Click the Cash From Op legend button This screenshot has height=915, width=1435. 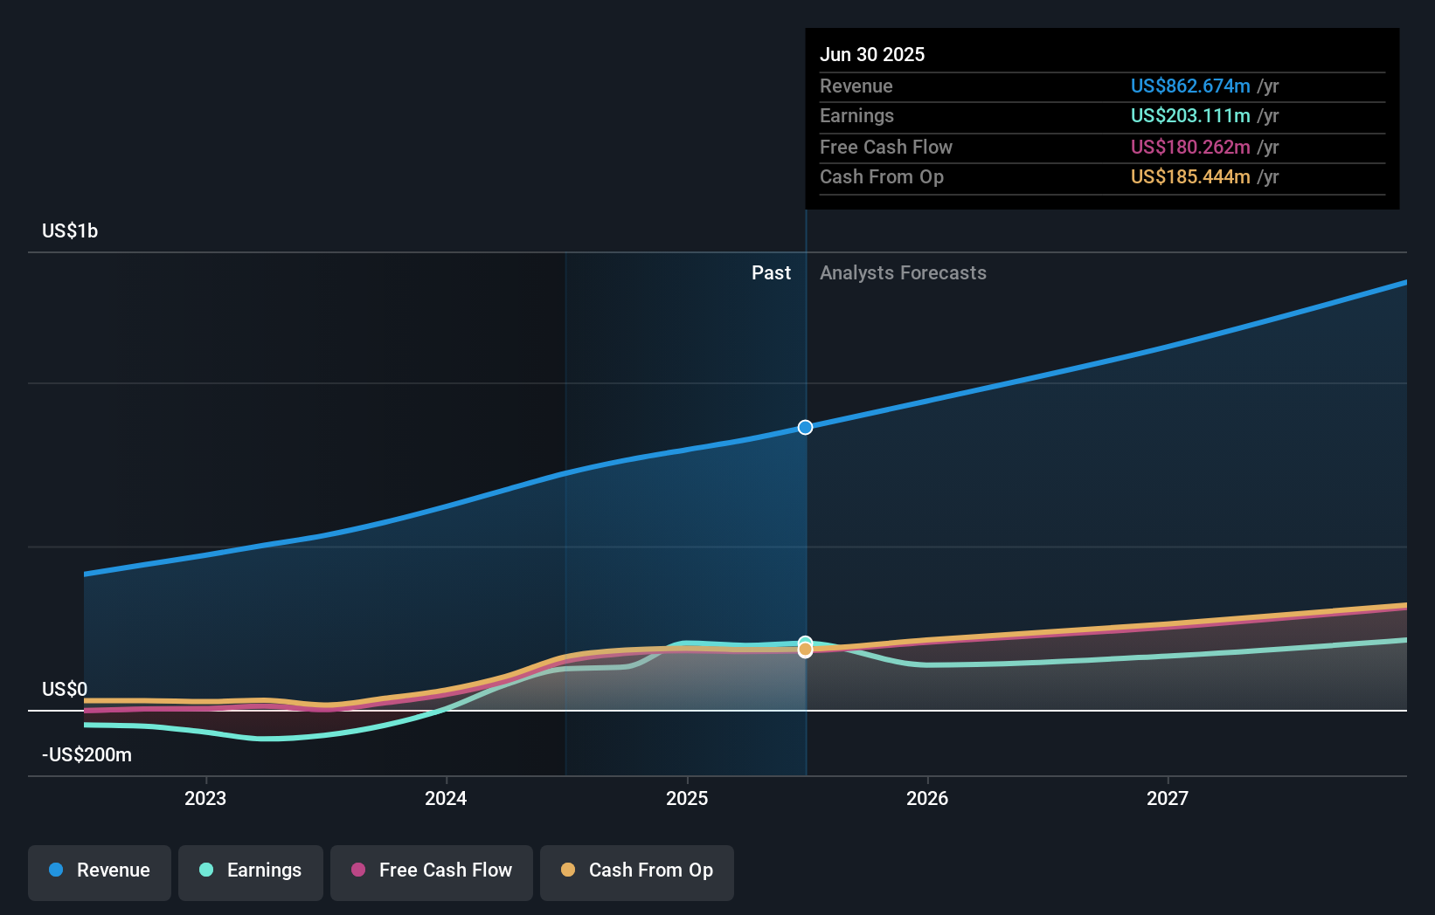[x=636, y=870]
